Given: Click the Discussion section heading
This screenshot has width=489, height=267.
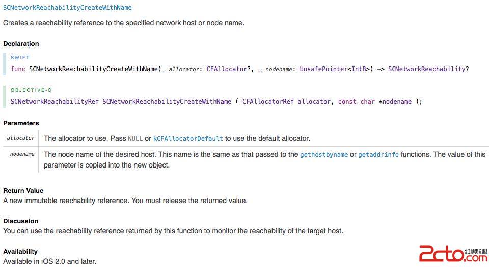Looking at the screenshot, I should (x=20, y=221).
